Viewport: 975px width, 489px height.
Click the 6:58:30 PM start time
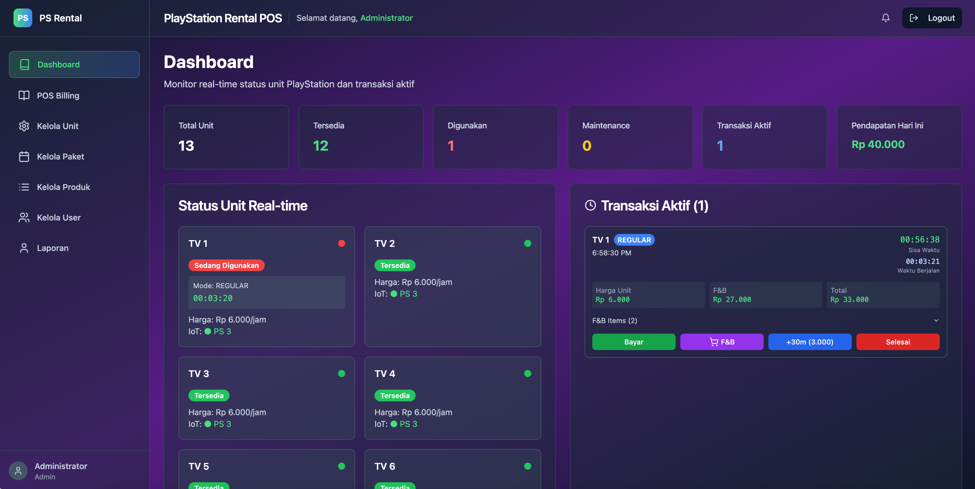[x=612, y=253]
